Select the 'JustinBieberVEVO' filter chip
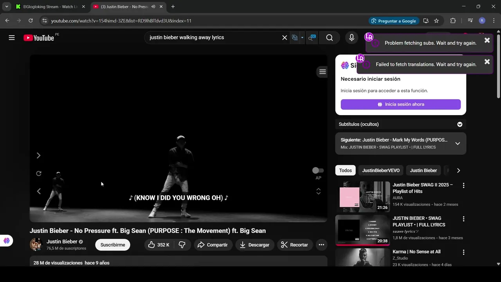Screen dimensions: 501x282 pyautogui.click(x=381, y=170)
